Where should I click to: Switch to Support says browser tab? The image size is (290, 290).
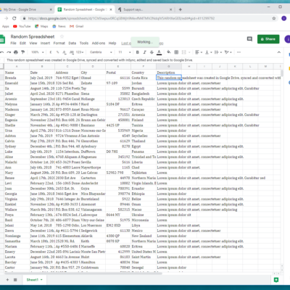pos(145,9)
